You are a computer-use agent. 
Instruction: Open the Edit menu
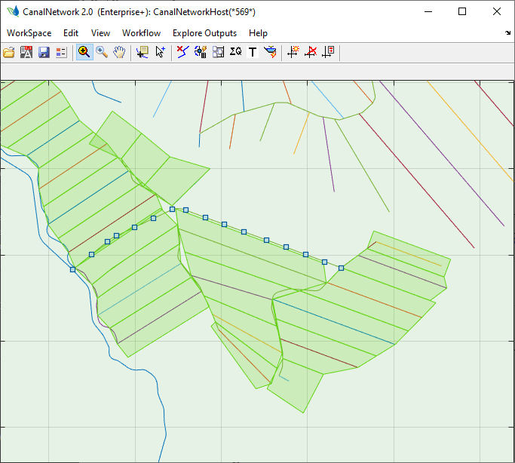point(71,33)
